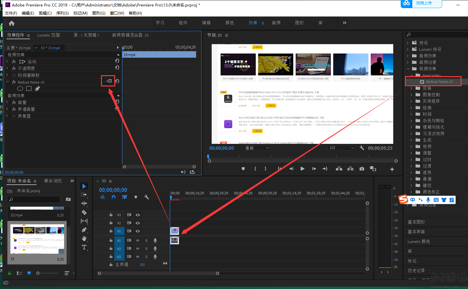Open playback resolution dropdown showing 1/2
The image size is (468, 289).
pyautogui.click(x=342, y=148)
